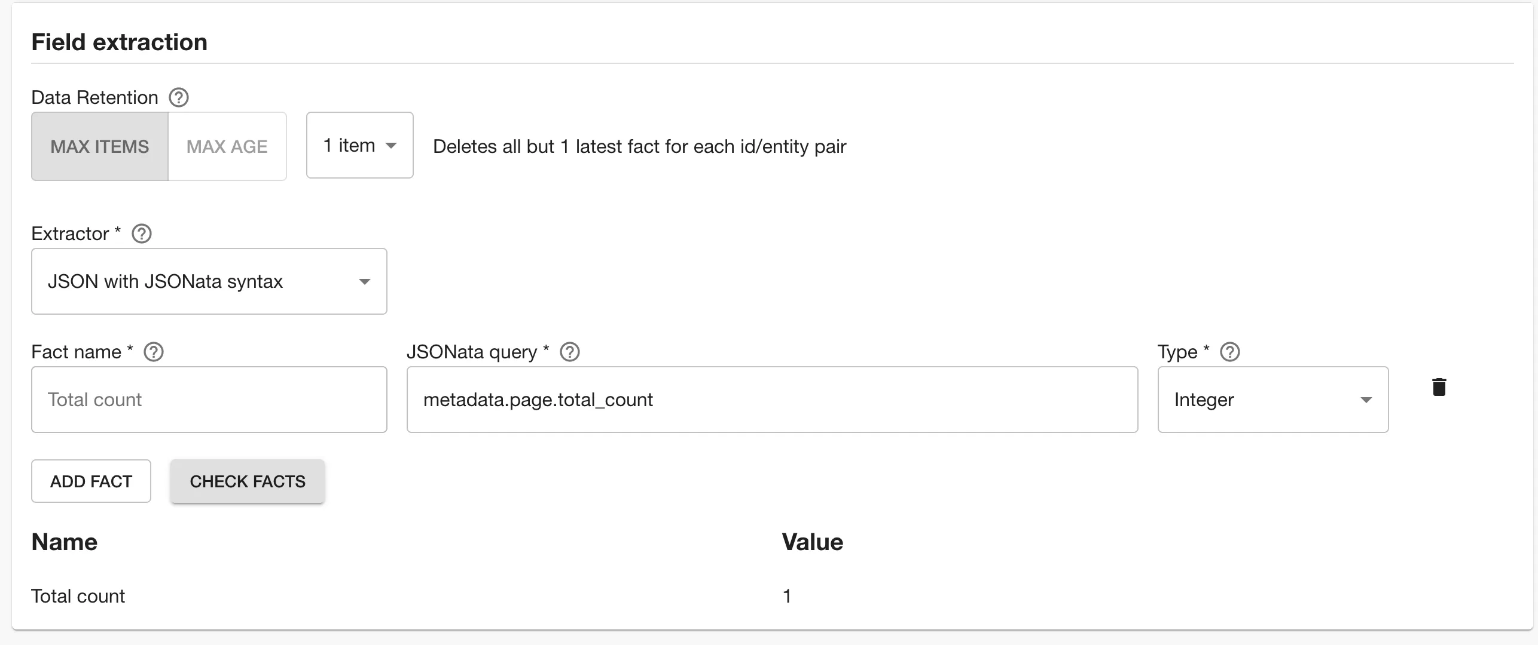Click inside the Total count fact name field
This screenshot has width=1538, height=645.
(209, 400)
